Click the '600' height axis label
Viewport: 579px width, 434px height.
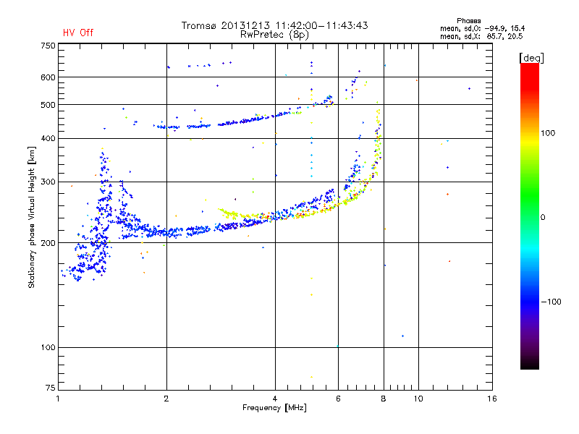point(48,77)
